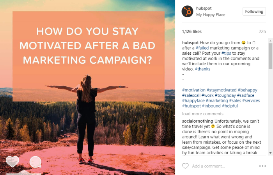273x175 pixels.
Task: Open the My Happy Place location
Action: [210, 15]
